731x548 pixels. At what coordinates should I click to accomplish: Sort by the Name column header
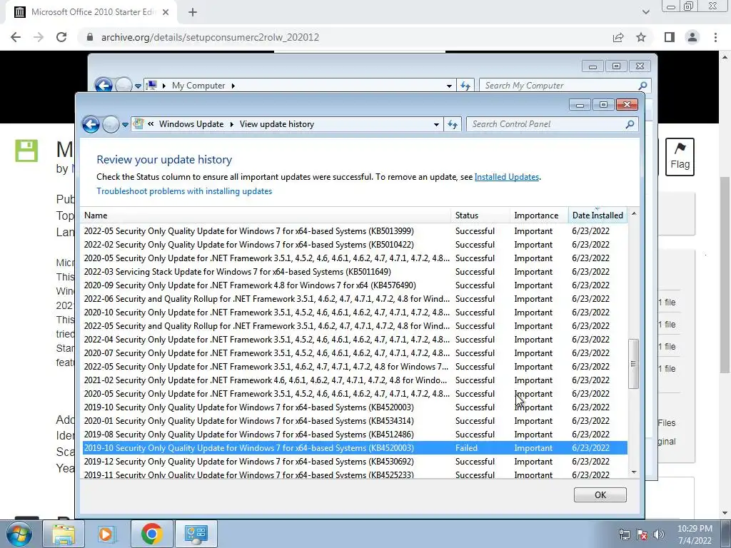click(x=266, y=215)
